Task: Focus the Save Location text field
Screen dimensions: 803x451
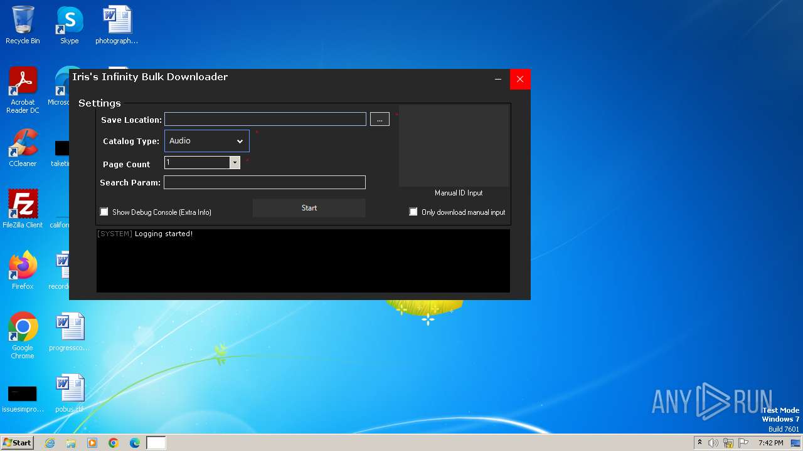Action: pos(265,119)
